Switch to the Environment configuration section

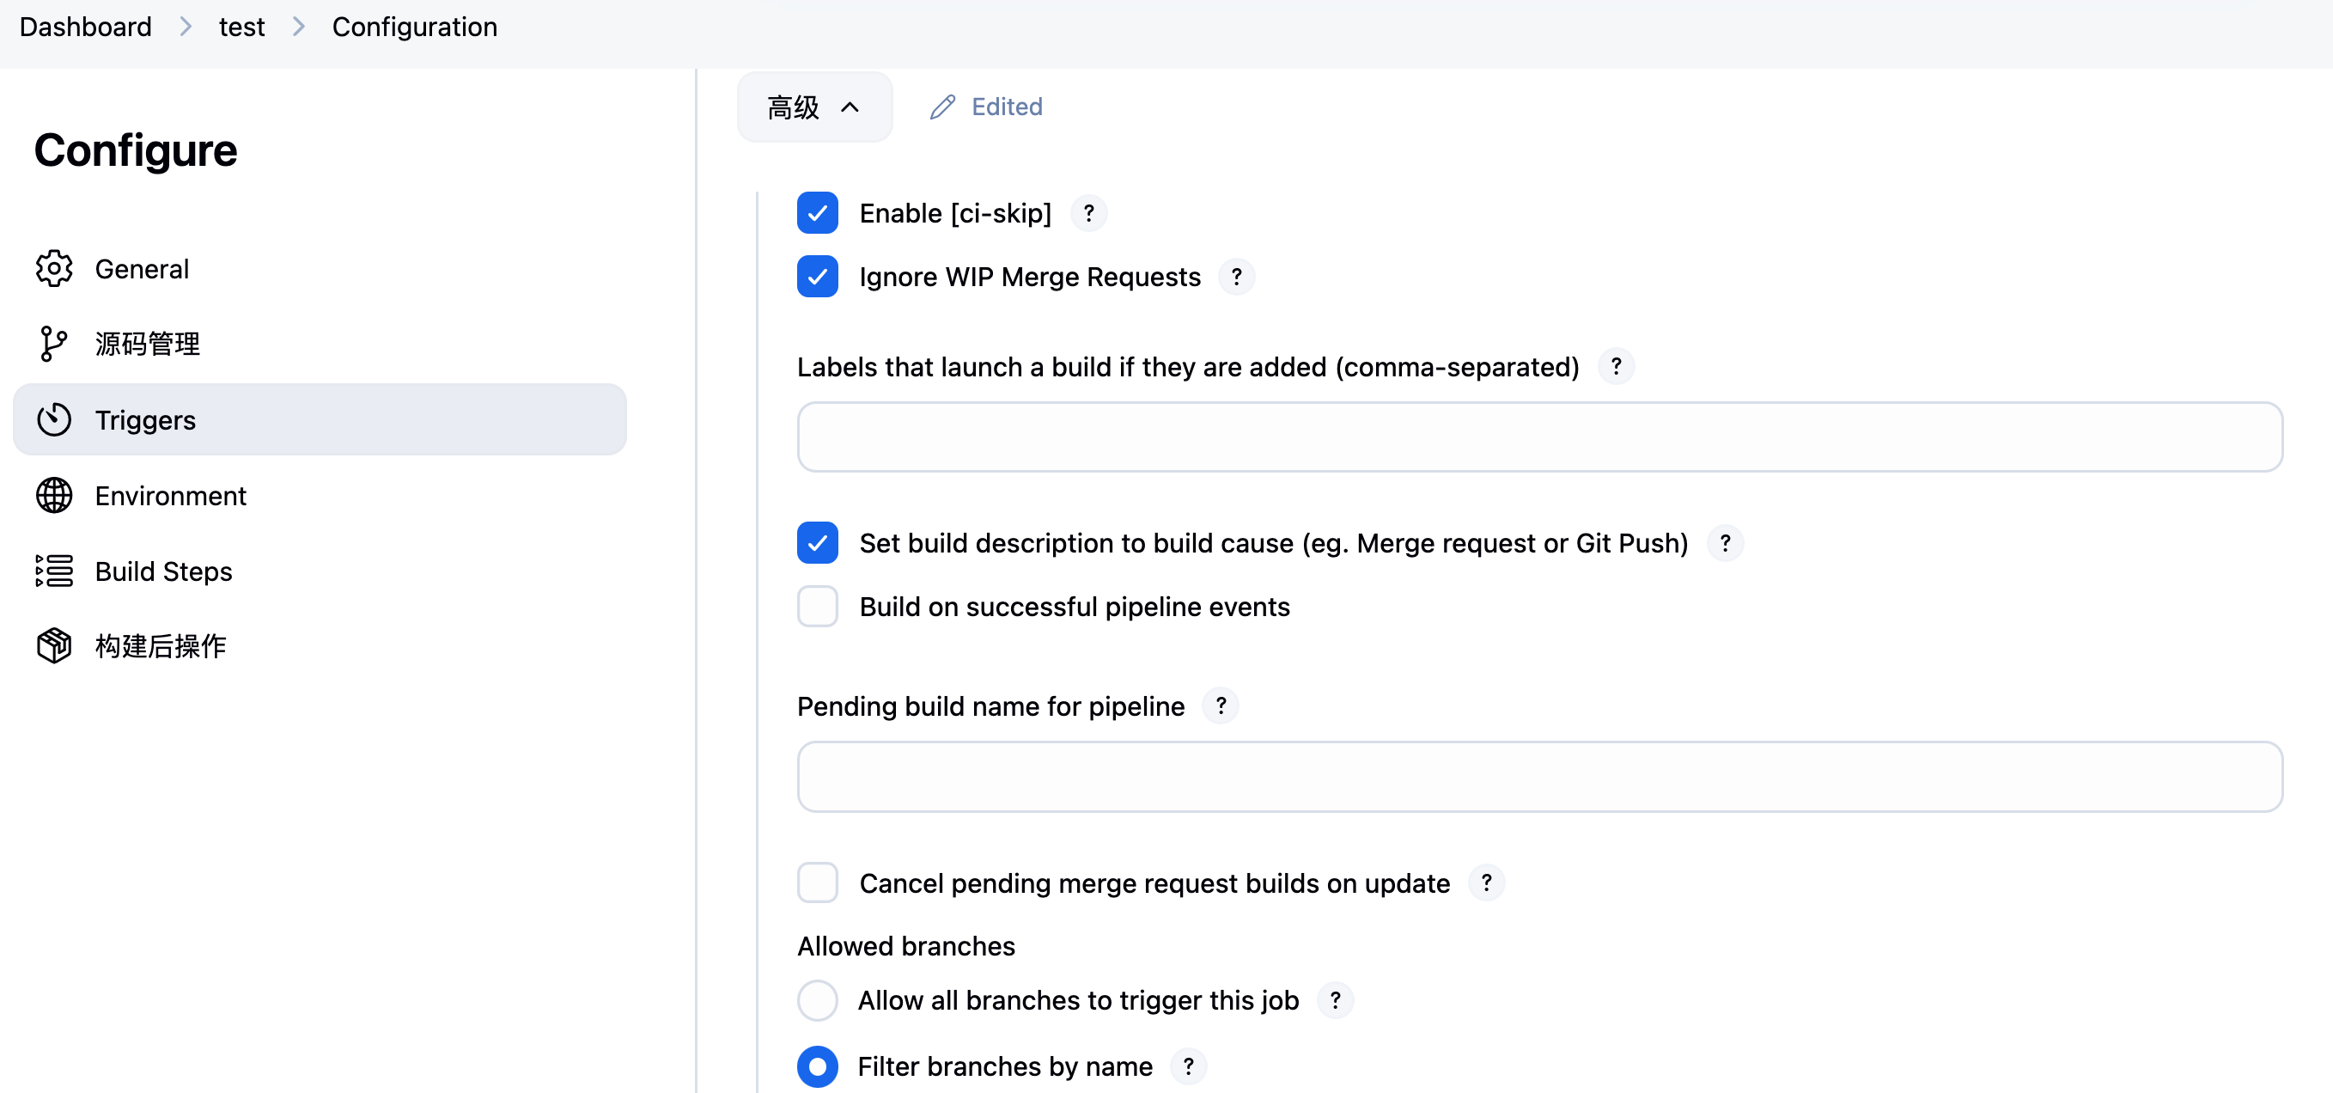tap(170, 496)
